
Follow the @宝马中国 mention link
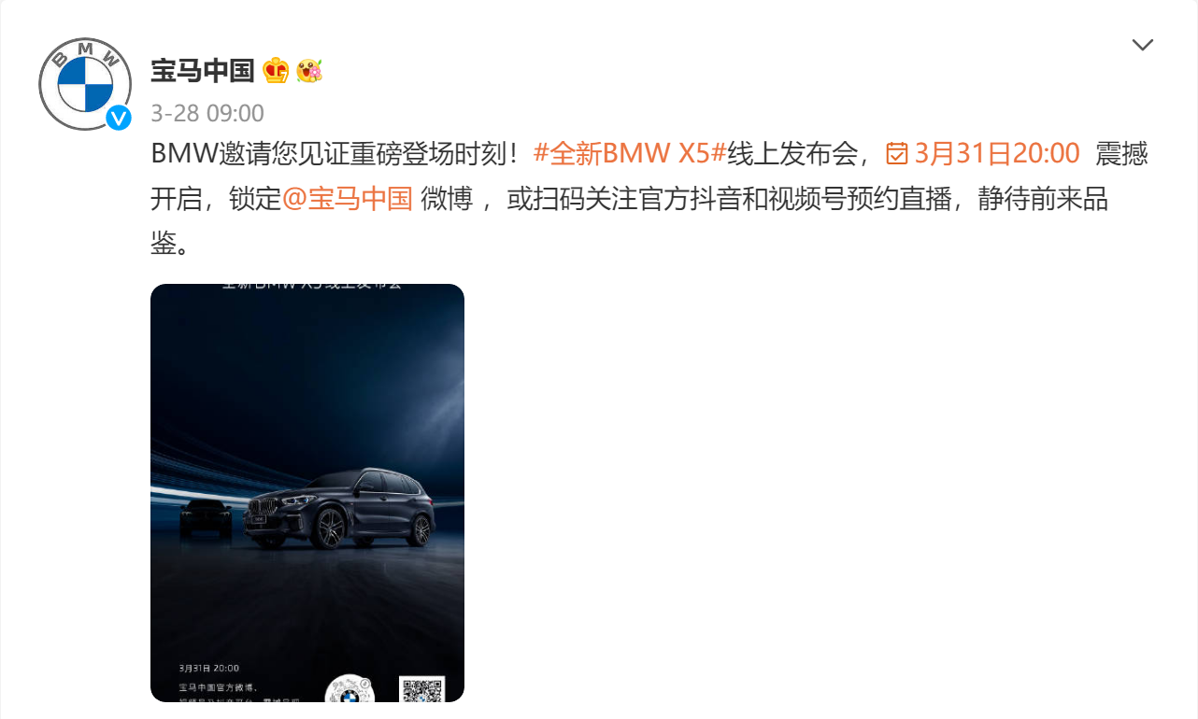click(347, 199)
